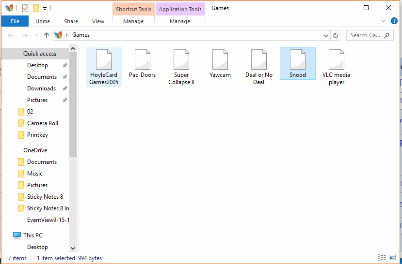The image size is (402, 264).
Task: Click the navigation pane scroll down arrow
Action: tap(73, 249)
